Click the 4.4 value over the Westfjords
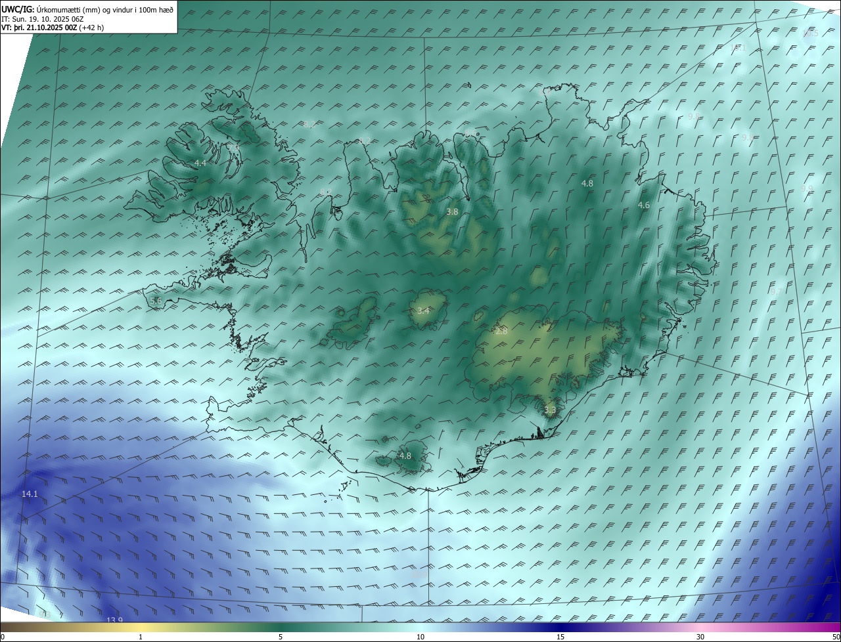Viewport: 841px width, 642px height. pyautogui.click(x=200, y=163)
